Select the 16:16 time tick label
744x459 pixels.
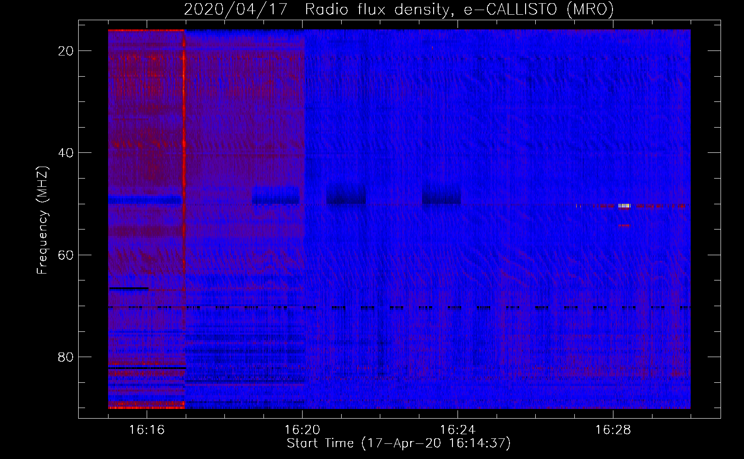147,430
